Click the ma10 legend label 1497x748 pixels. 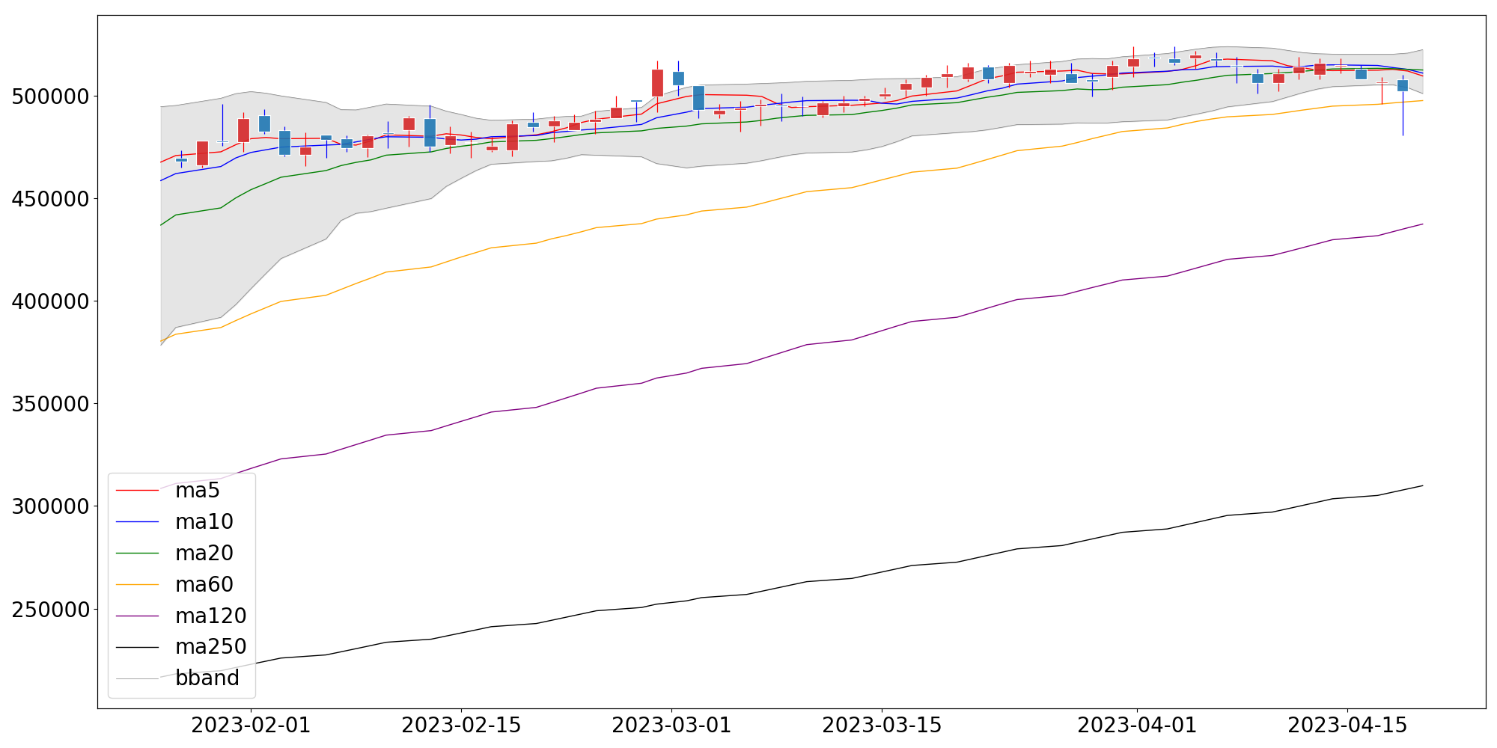tap(204, 522)
